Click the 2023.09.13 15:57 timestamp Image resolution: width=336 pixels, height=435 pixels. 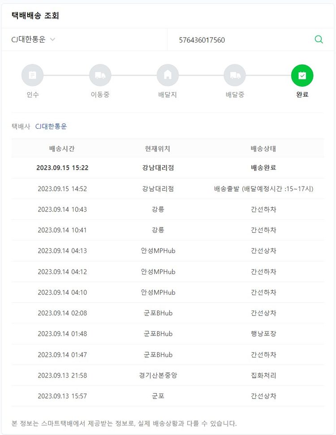(x=62, y=396)
